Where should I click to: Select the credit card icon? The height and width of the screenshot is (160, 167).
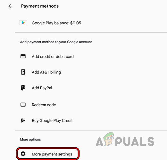click(23, 56)
